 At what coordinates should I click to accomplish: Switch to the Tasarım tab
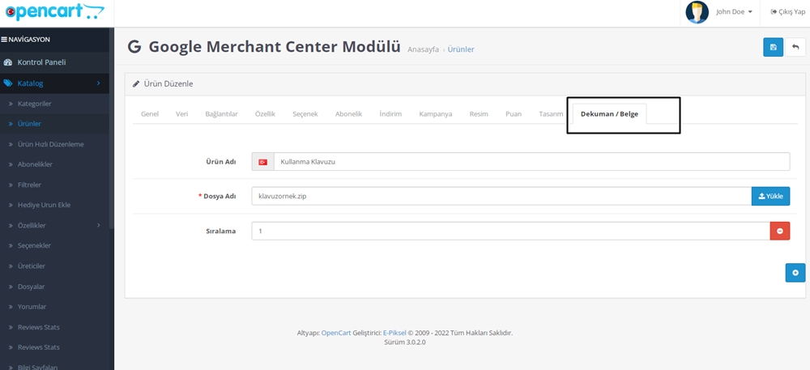pyautogui.click(x=551, y=114)
